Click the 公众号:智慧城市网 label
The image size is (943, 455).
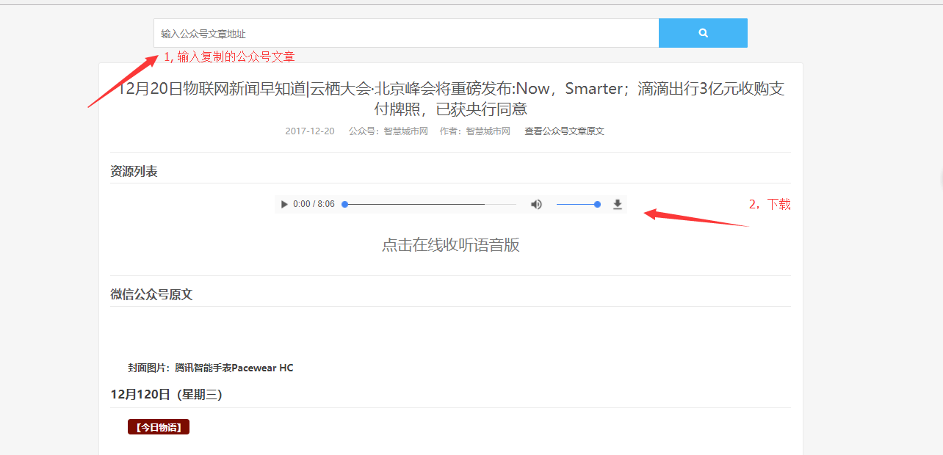(x=388, y=131)
